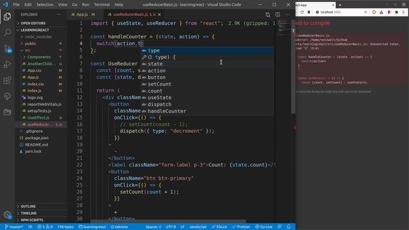Reload the page in browser window
409x230 pixels.
pyautogui.click(x=302, y=12)
